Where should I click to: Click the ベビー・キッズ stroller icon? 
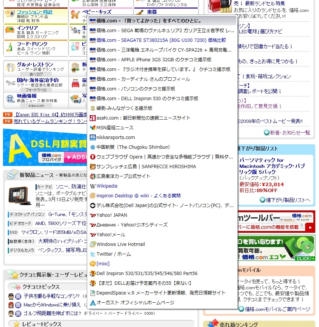point(75,15)
